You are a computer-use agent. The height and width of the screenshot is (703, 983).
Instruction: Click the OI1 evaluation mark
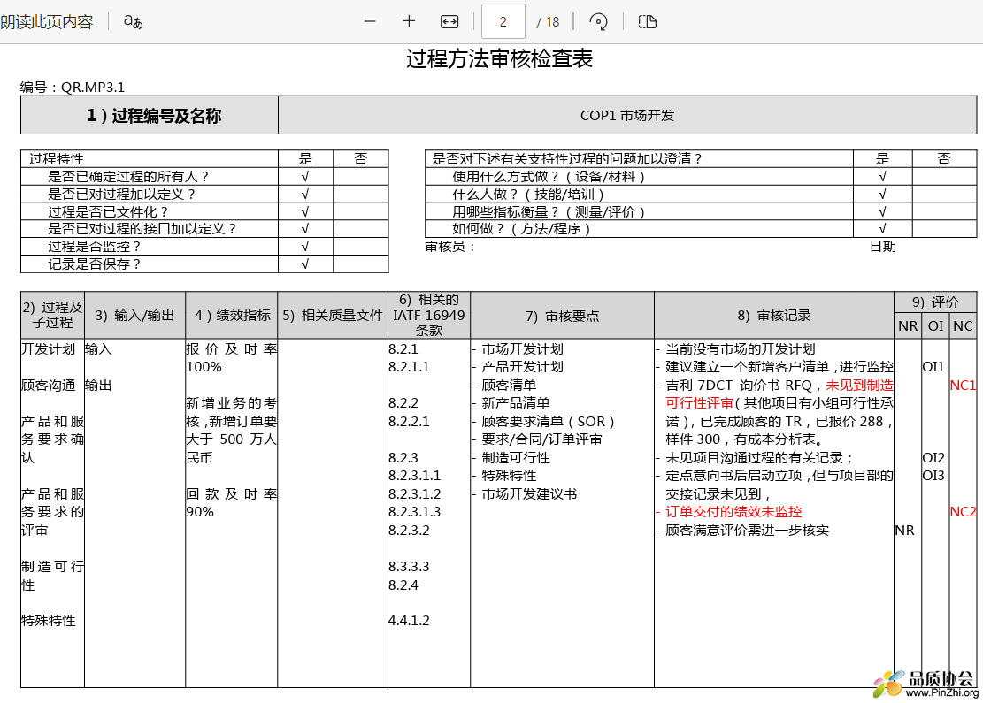point(933,367)
